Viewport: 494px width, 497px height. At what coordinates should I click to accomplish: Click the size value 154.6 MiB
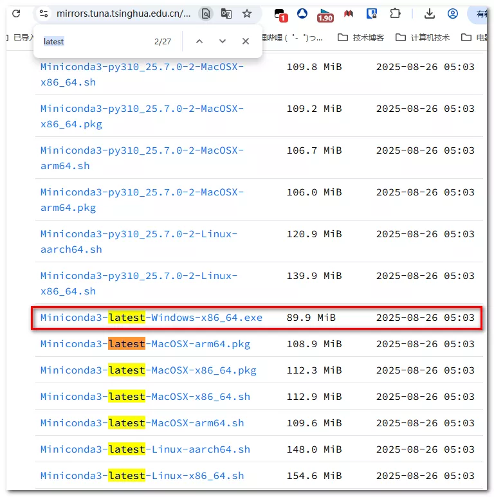click(315, 476)
